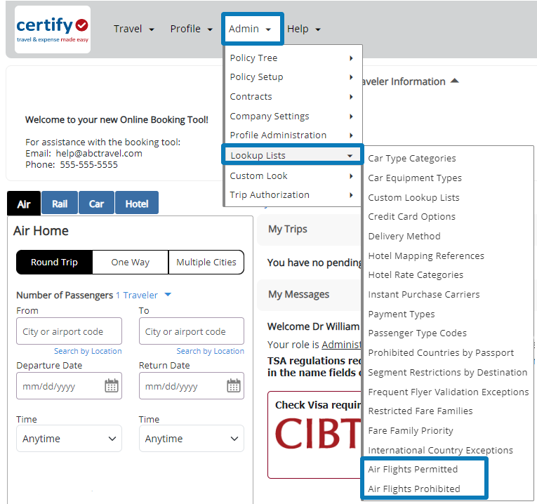This screenshot has height=504, width=537.
Task: Expand the 1 Traveler dropdown
Action: (x=144, y=296)
